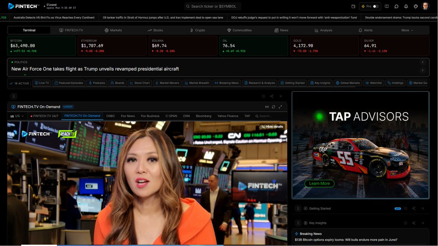Image resolution: width=438 pixels, height=246 pixels.
Task: Click Learn More on TAP Advisors ad
Action: [x=319, y=183]
